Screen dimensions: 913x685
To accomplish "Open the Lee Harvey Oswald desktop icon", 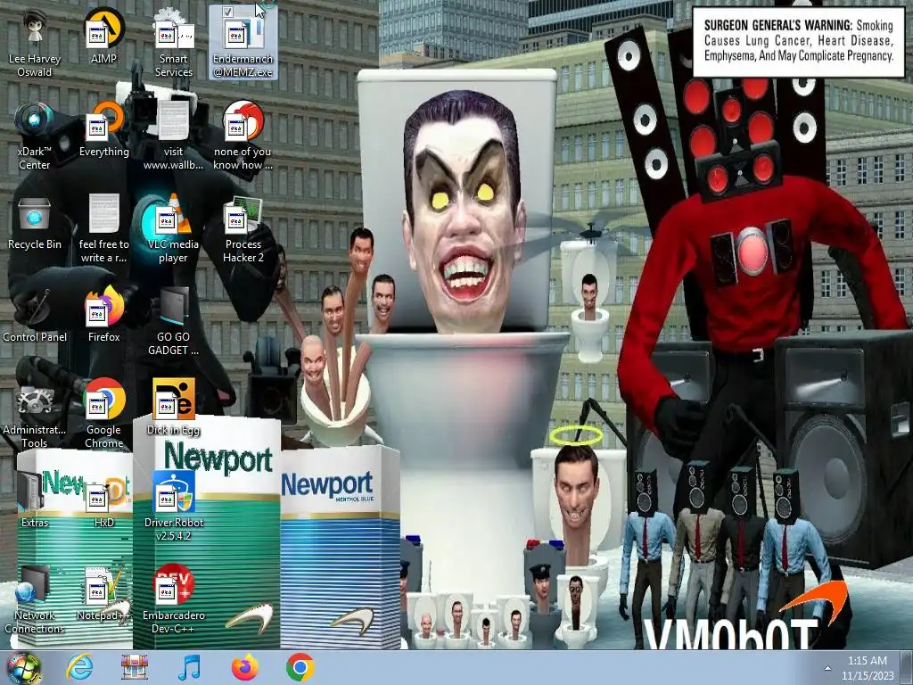I will point(35,42).
